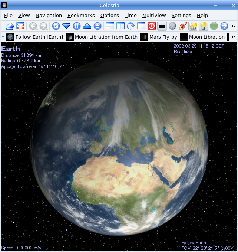Toggle full screen mode icon
The height and width of the screenshot is (252, 238).
point(20,26)
